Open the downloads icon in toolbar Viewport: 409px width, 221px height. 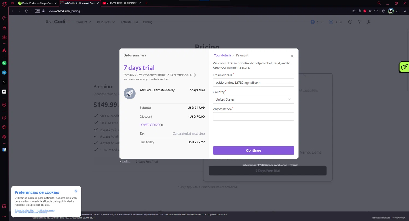tap(398, 11)
